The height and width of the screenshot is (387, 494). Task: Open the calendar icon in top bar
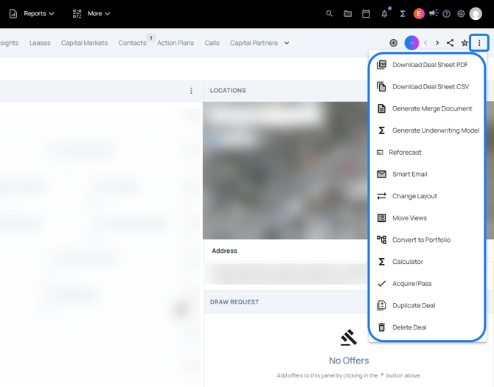click(366, 14)
